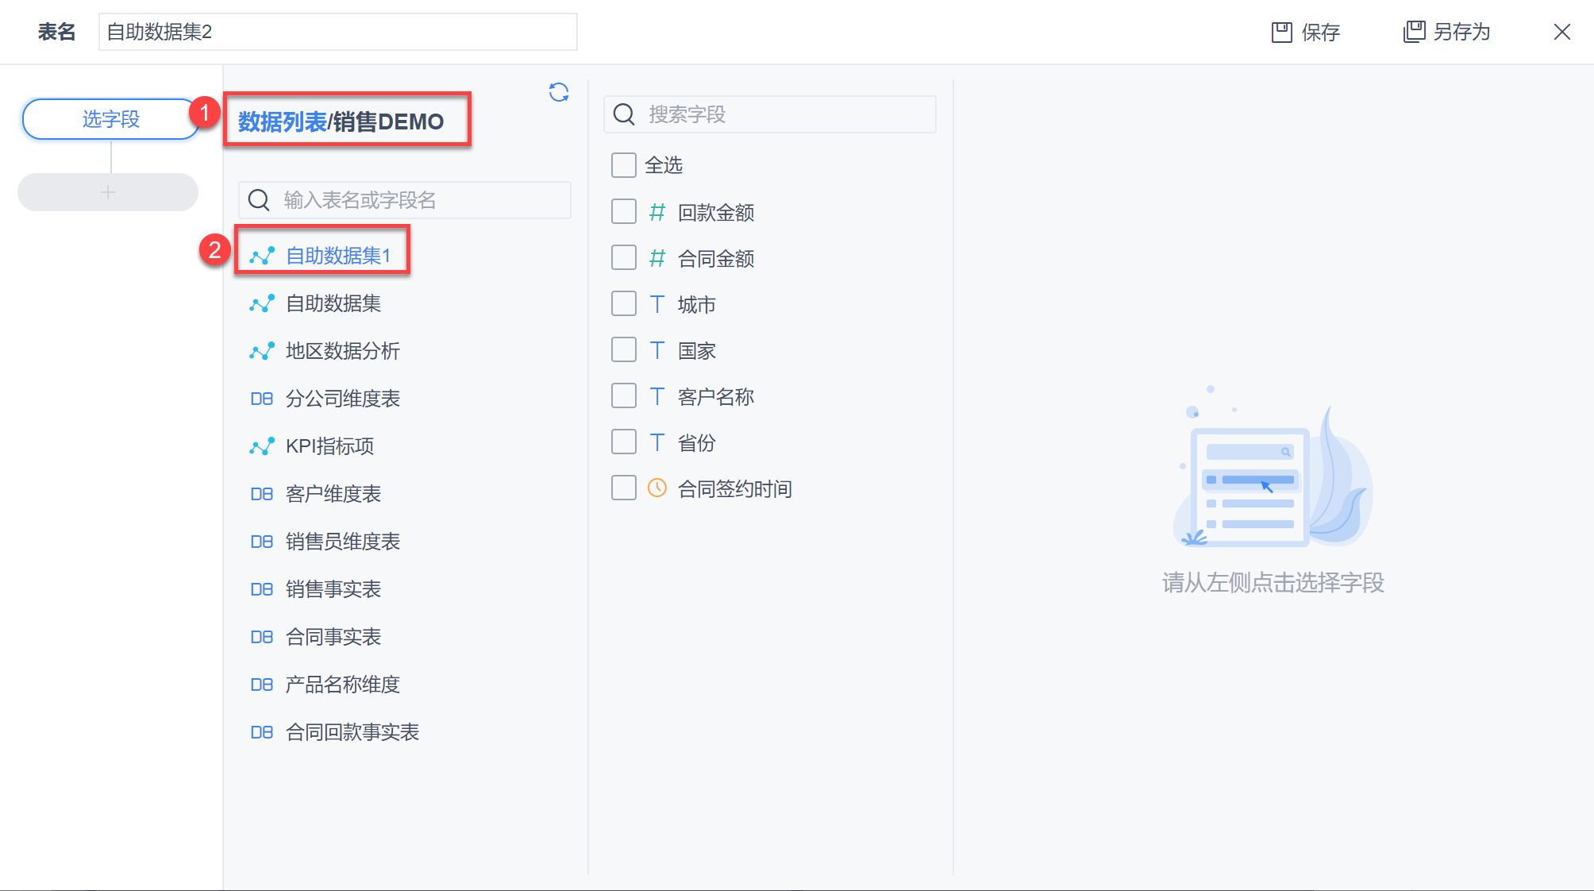Image resolution: width=1594 pixels, height=891 pixels.
Task: Click the 选字段 step button
Action: [x=110, y=119]
